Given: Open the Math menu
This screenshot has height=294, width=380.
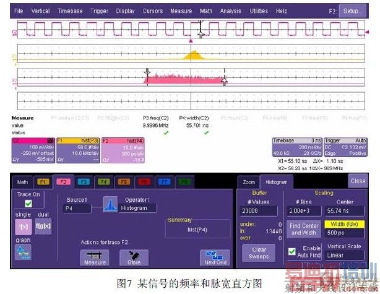Looking at the screenshot, I should point(206,11).
